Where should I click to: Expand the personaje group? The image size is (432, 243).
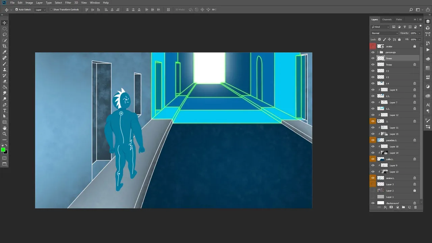pos(378,52)
